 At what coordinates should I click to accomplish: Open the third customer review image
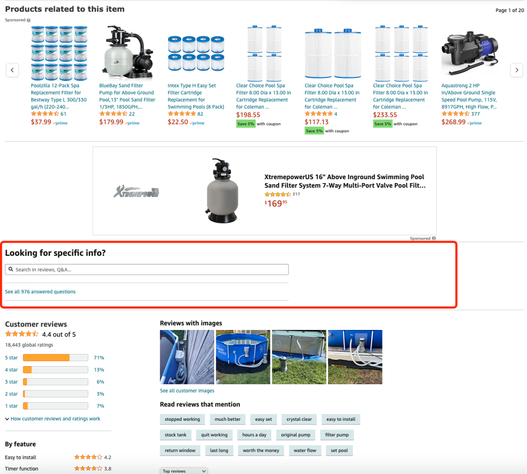pyautogui.click(x=299, y=357)
